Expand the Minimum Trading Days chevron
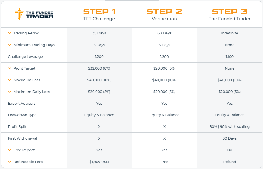 coord(10,45)
